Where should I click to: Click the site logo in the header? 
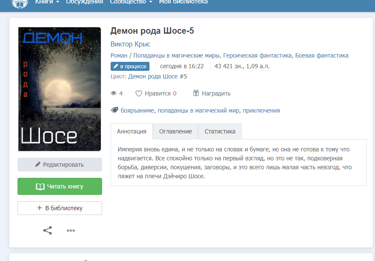pyautogui.click(x=19, y=3)
